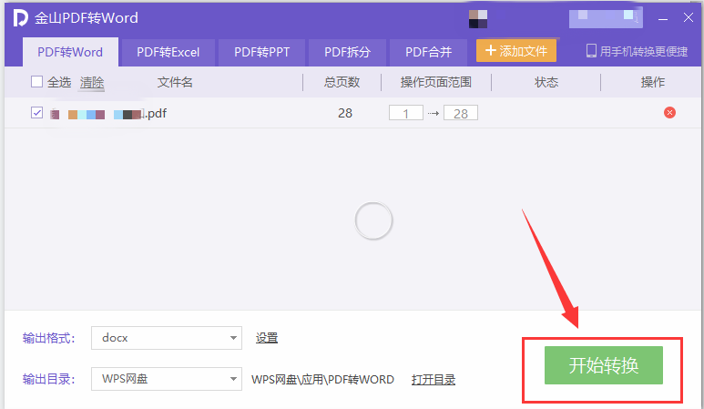The image size is (704, 409).
Task: Switch to the PDF合并 tab
Action: click(x=428, y=52)
